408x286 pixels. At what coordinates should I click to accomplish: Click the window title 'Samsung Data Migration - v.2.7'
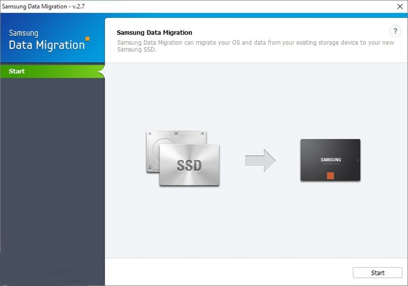pos(43,7)
